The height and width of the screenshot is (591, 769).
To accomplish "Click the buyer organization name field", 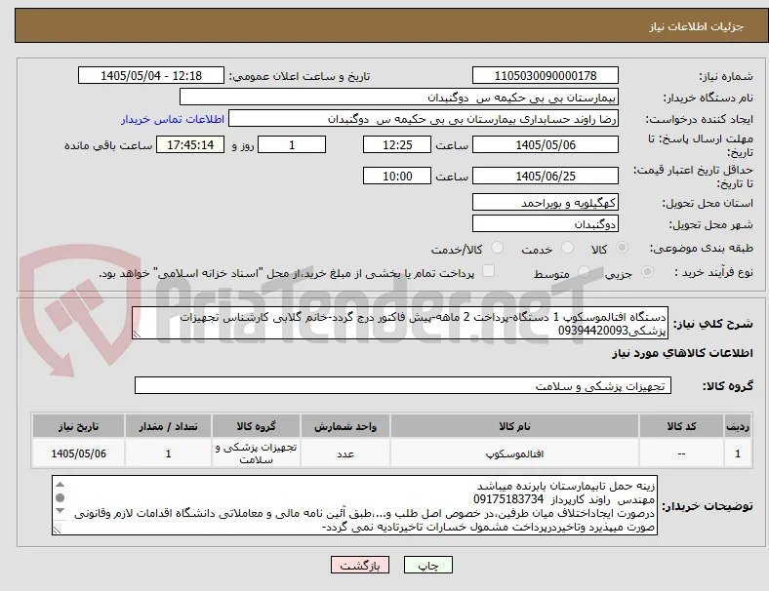I will point(399,97).
